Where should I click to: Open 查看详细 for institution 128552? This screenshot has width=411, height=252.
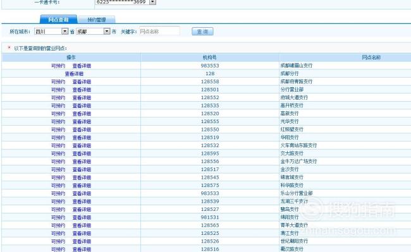[82, 98]
